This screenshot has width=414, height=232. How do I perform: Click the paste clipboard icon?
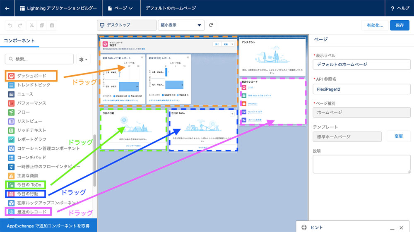click(x=52, y=25)
